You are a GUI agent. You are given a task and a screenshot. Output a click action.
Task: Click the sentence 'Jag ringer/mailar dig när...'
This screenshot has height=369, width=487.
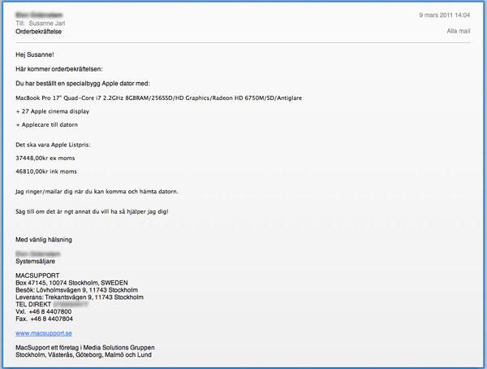coord(97,192)
